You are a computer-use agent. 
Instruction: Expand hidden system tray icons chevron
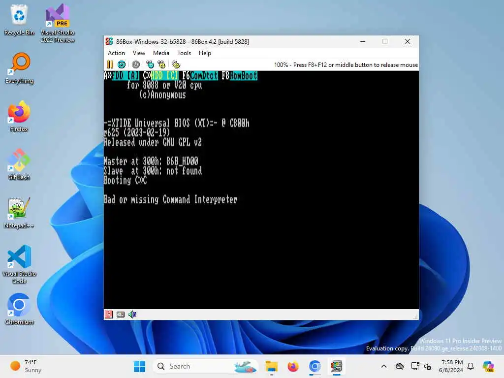[x=384, y=366]
